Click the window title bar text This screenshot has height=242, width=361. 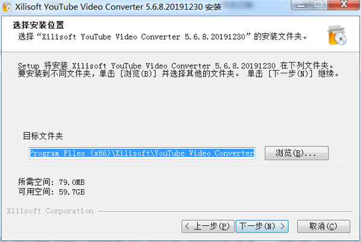tap(118, 7)
